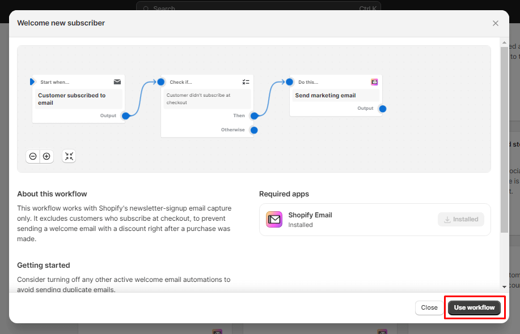The width and height of the screenshot is (520, 334).
Task: Click the Then connector on the condition card
Action: (x=254, y=115)
